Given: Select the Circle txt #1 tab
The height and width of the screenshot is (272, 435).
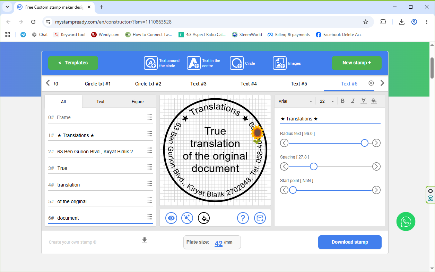Looking at the screenshot, I should 98,84.
